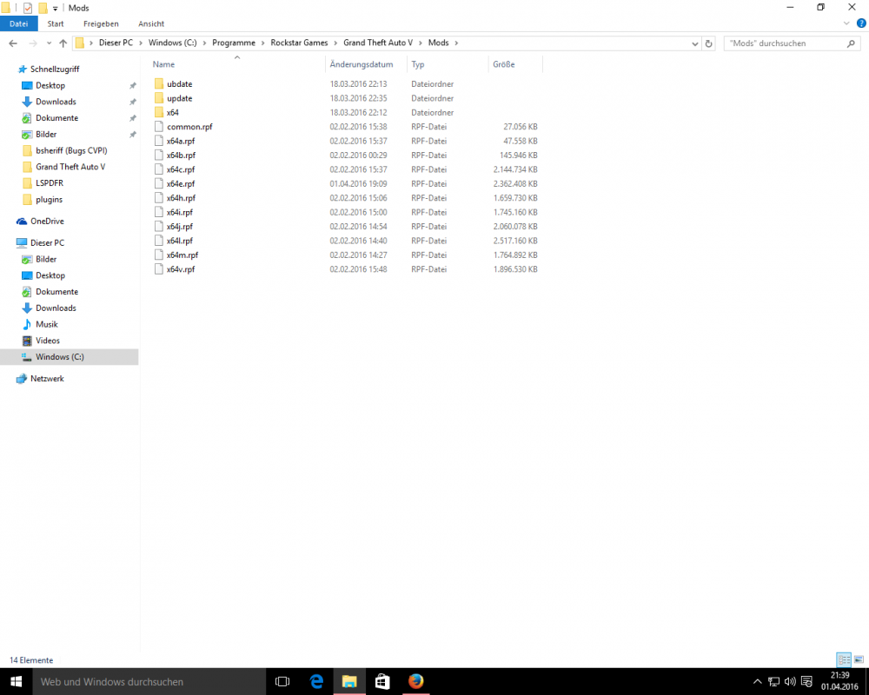Image resolution: width=869 pixels, height=695 pixels.
Task: Click size 2.517.160 KB of x64l.rpf
Action: (514, 241)
